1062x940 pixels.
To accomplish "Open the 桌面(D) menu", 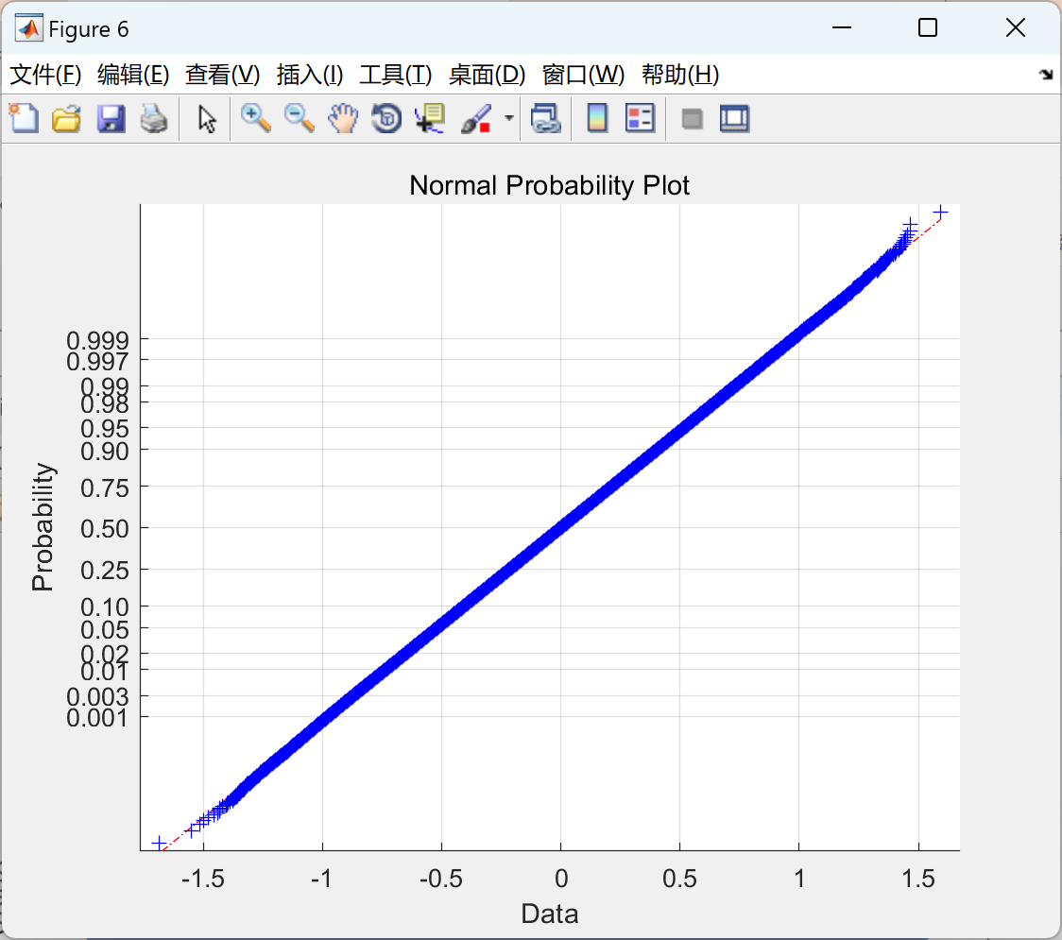I will [487, 75].
